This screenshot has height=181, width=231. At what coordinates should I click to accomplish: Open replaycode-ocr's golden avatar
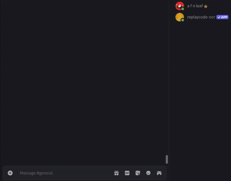point(180,17)
